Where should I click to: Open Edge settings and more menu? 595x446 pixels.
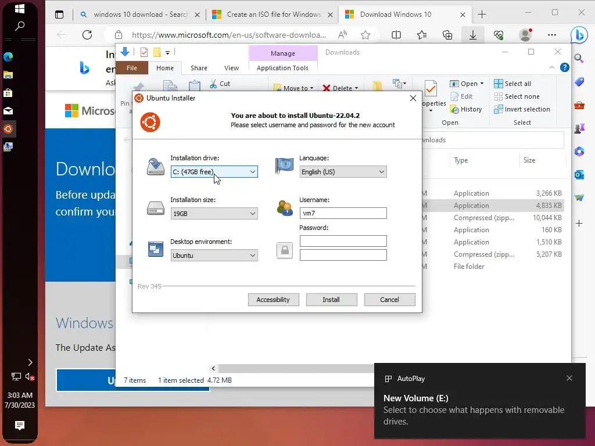[x=552, y=35]
